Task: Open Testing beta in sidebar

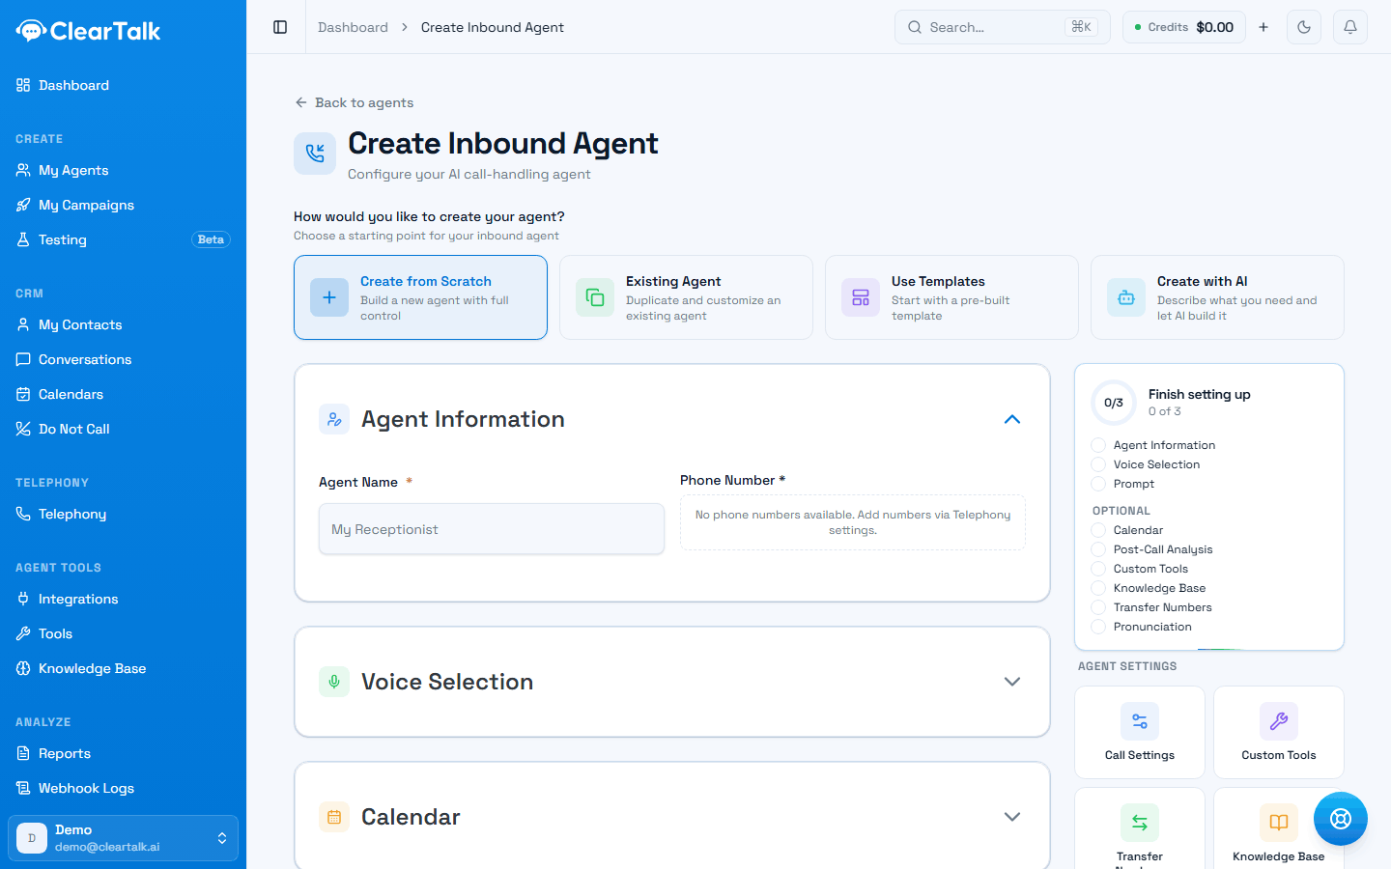Action: tap(123, 239)
